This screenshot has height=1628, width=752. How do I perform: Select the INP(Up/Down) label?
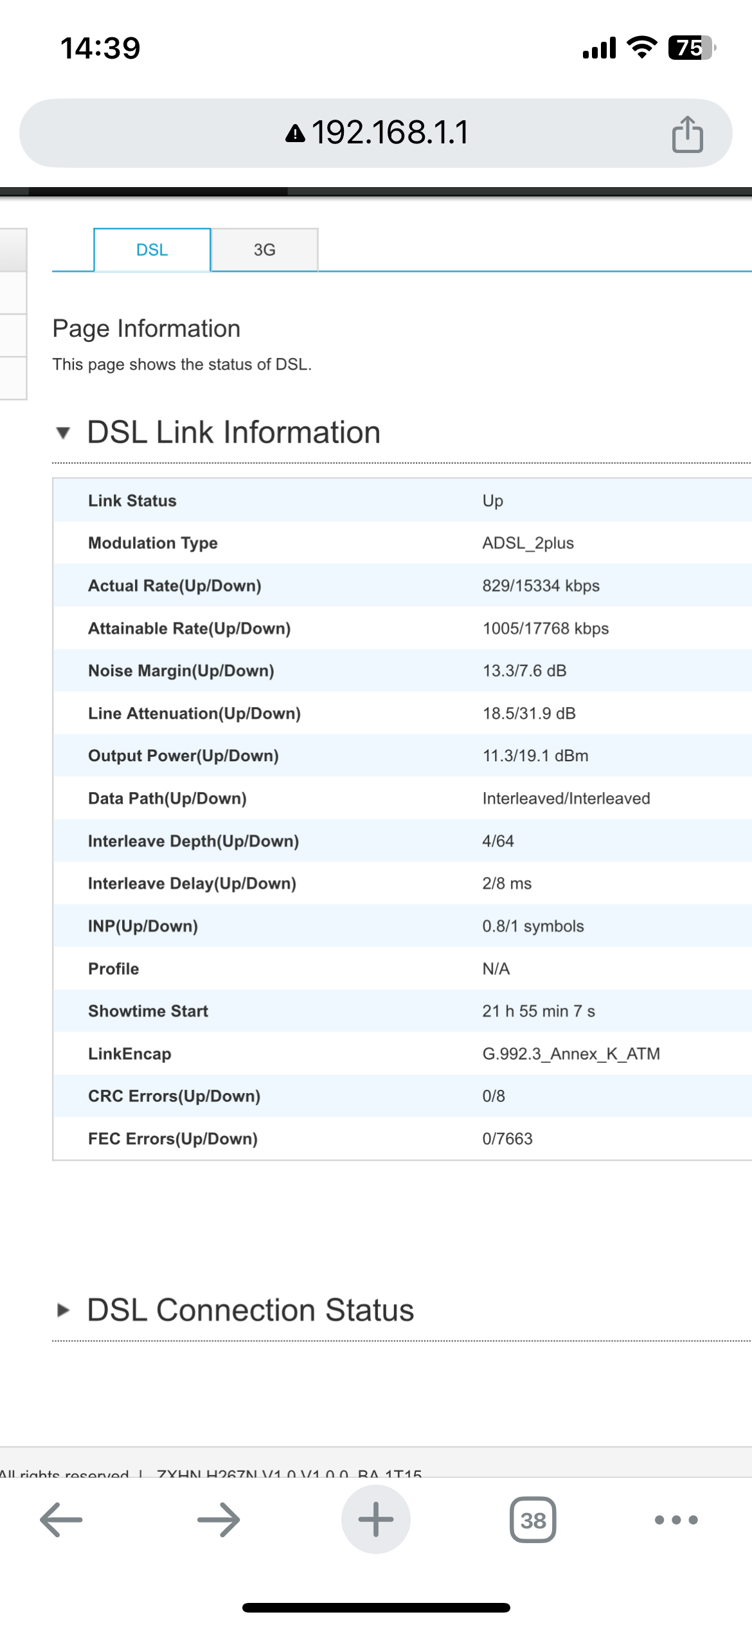143,926
